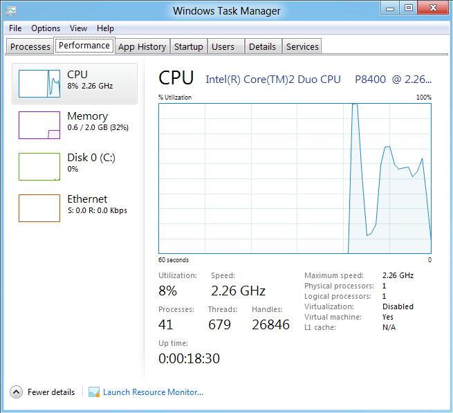
Task: Switch to the Processes tab
Action: (30, 46)
